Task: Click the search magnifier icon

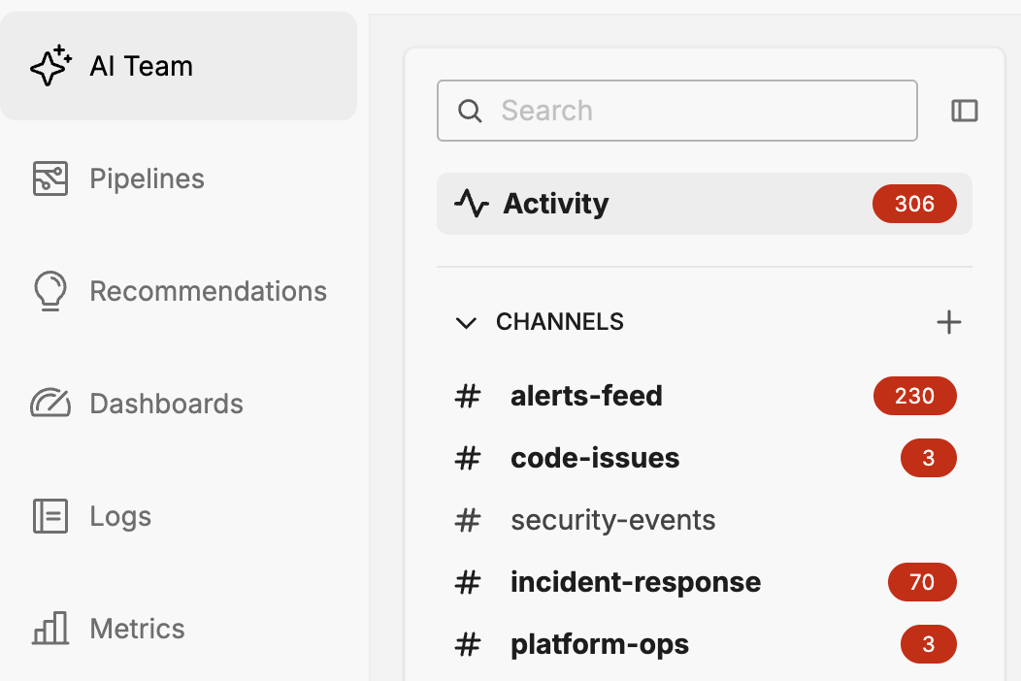Action: pos(470,111)
